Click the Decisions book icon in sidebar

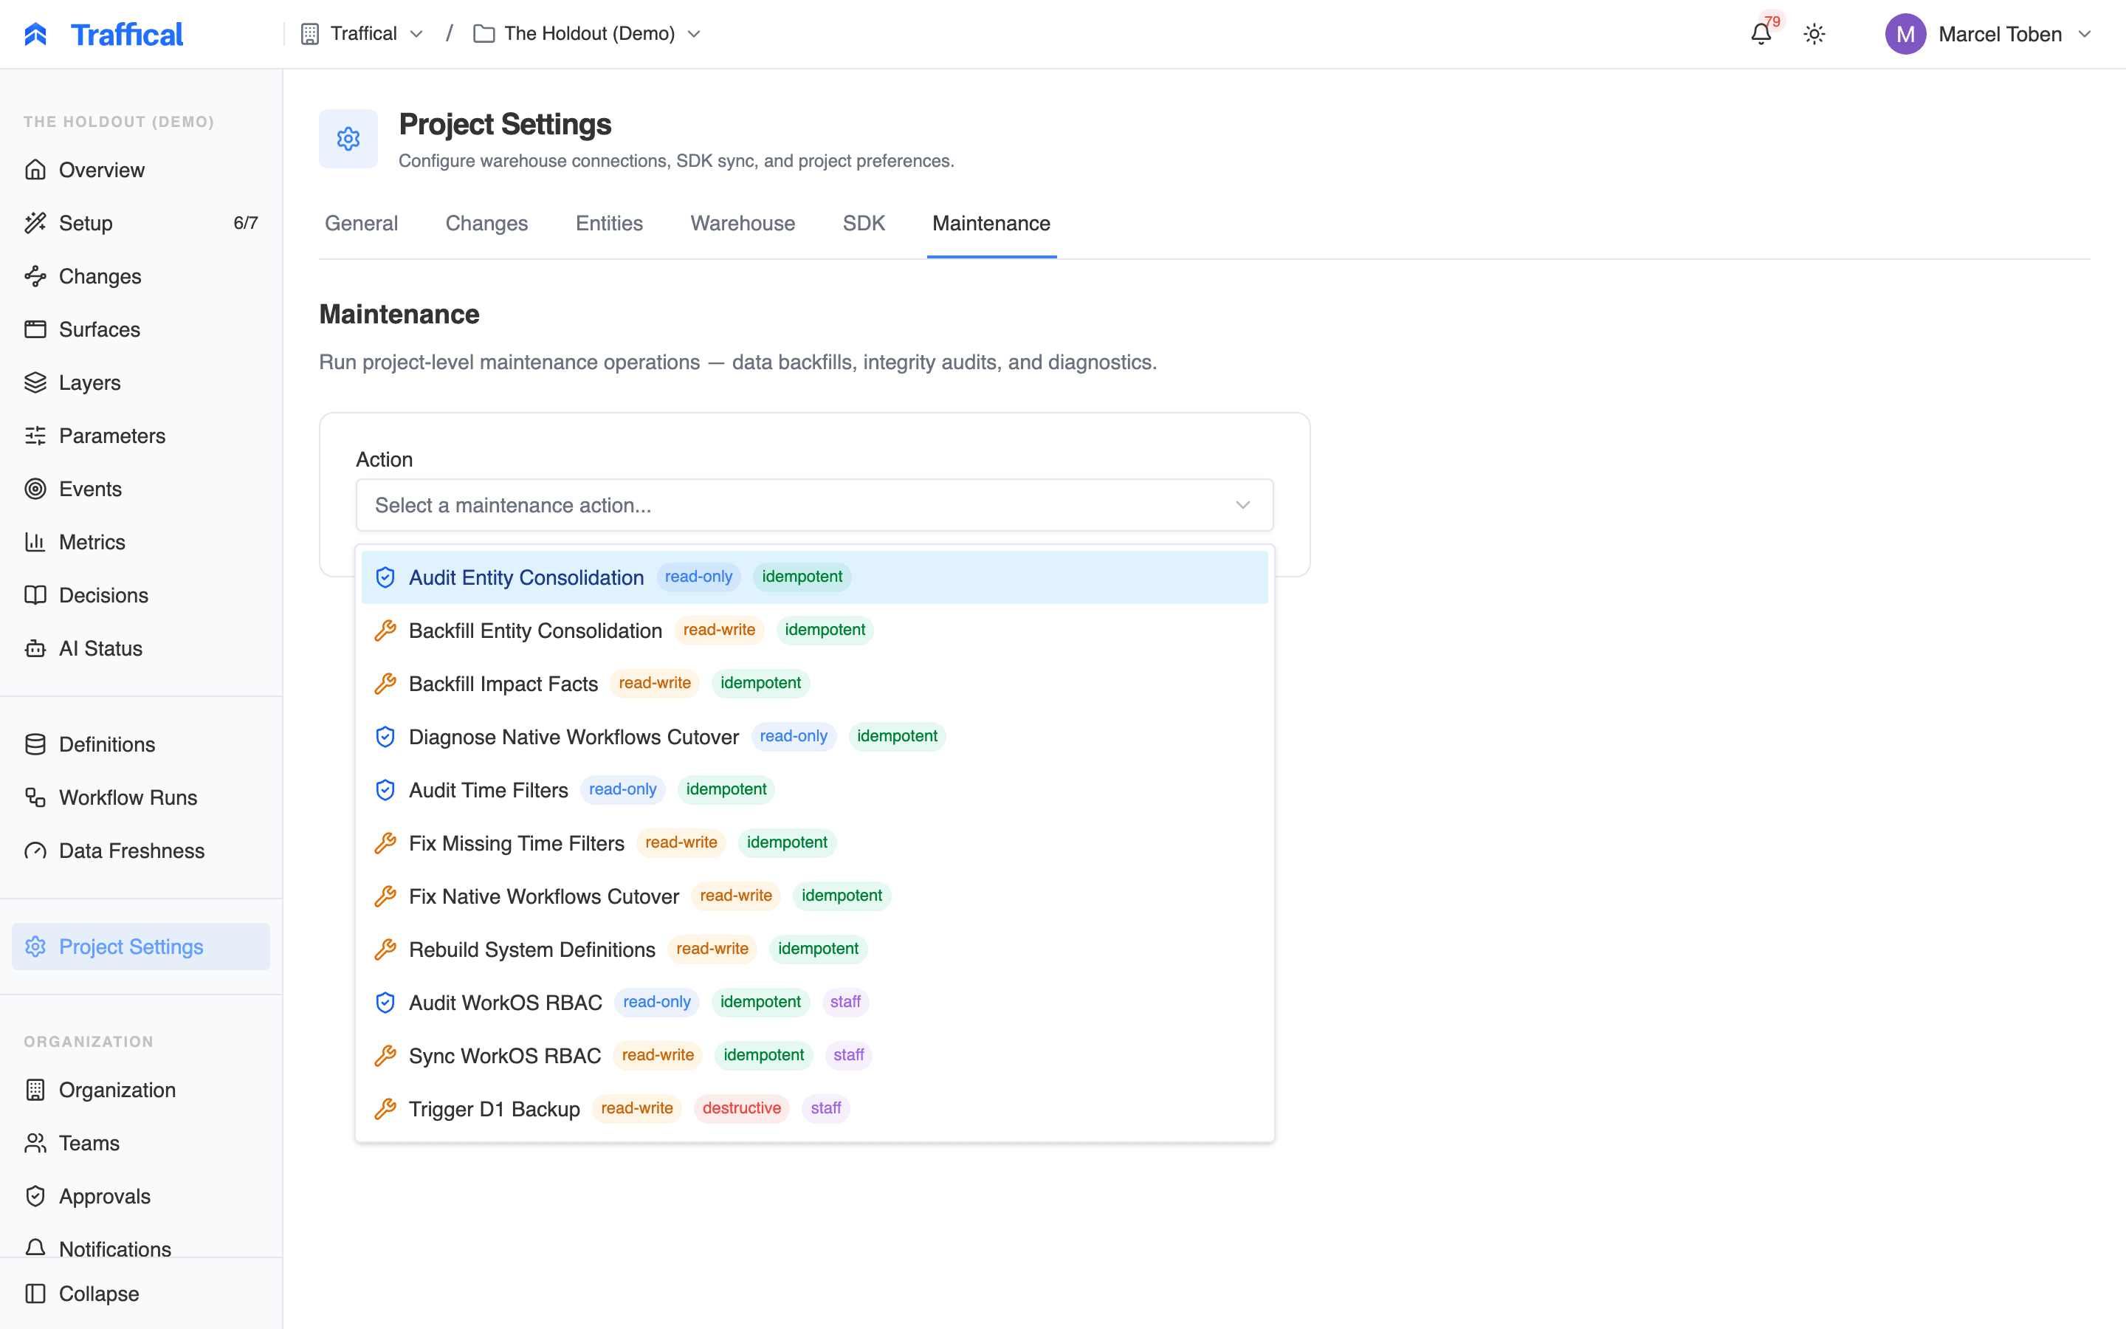(x=35, y=595)
